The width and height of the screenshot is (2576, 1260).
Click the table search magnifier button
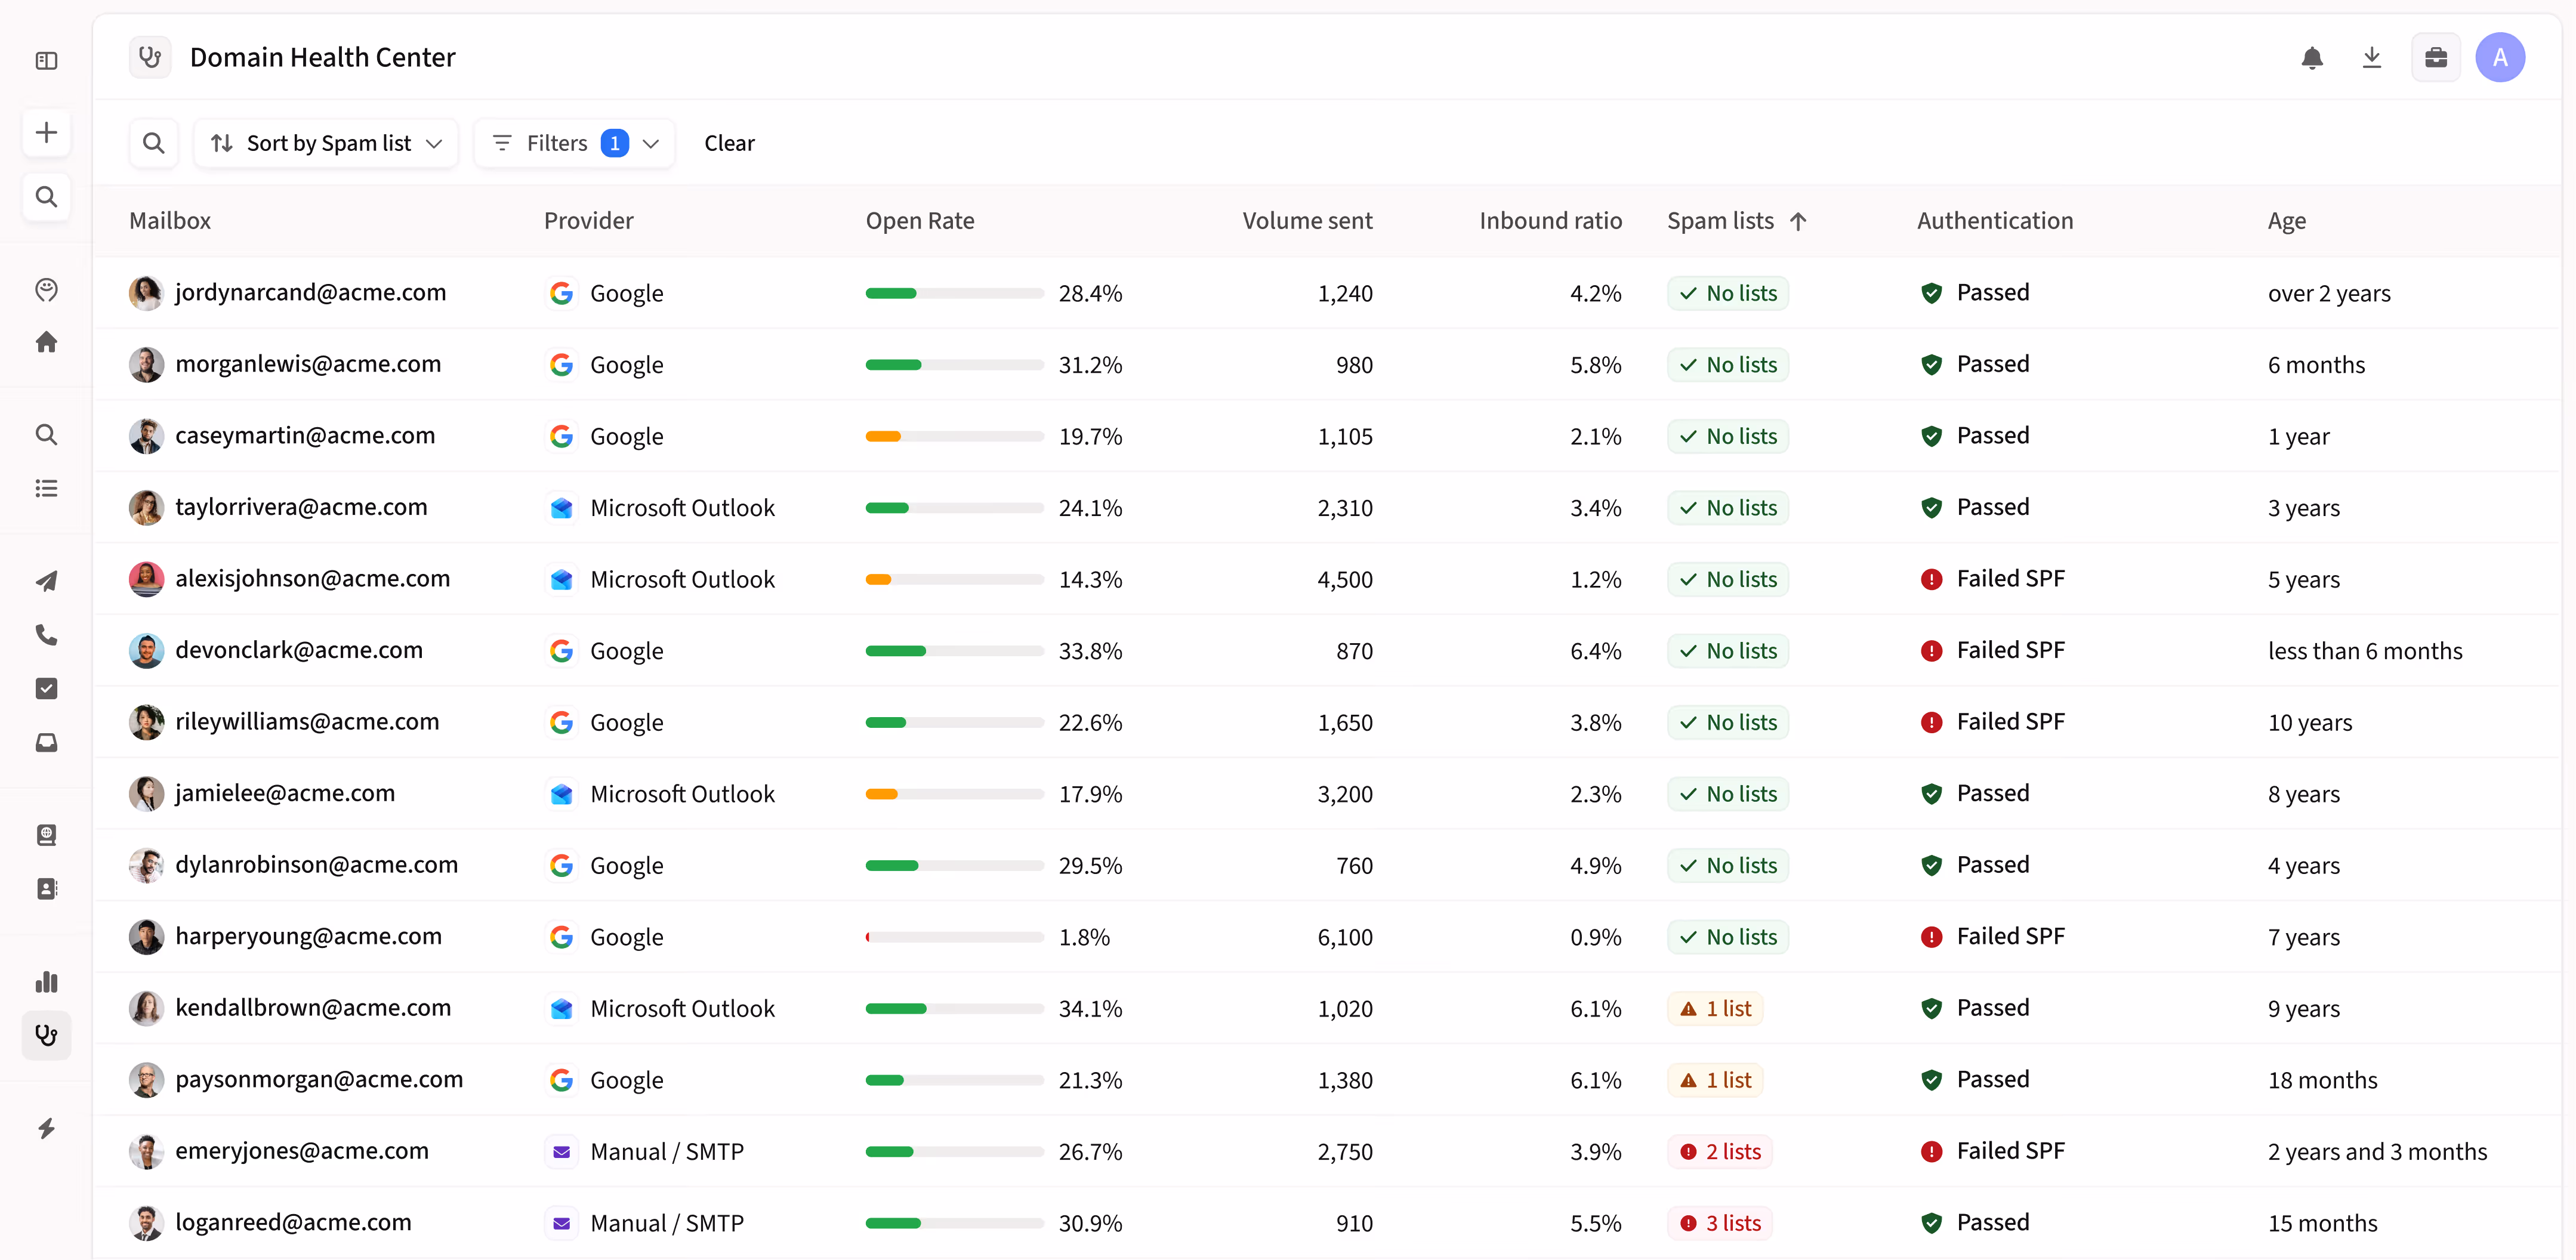pos(153,143)
